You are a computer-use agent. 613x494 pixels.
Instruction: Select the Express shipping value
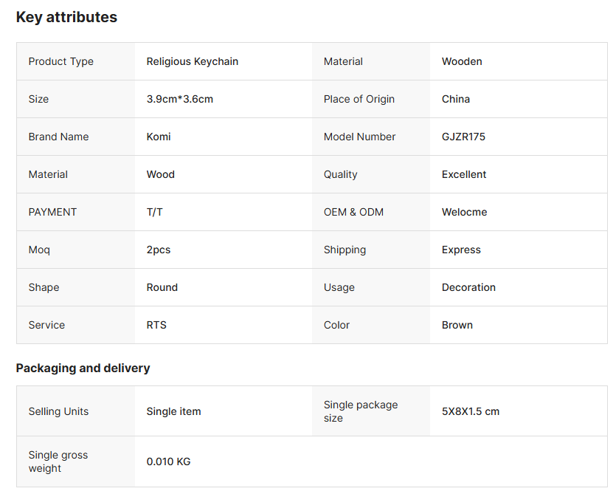(x=461, y=250)
